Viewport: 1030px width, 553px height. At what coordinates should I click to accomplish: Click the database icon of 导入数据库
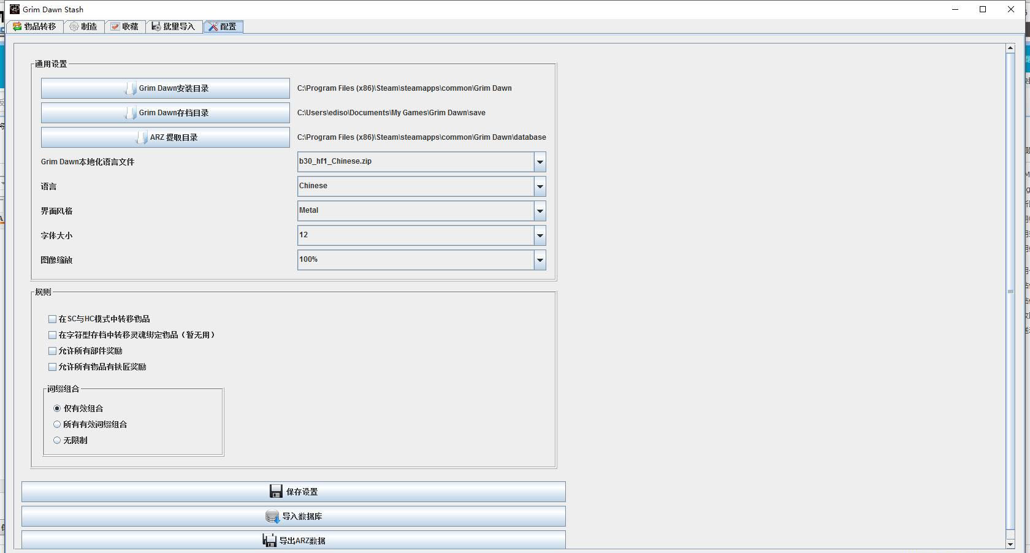point(272,516)
